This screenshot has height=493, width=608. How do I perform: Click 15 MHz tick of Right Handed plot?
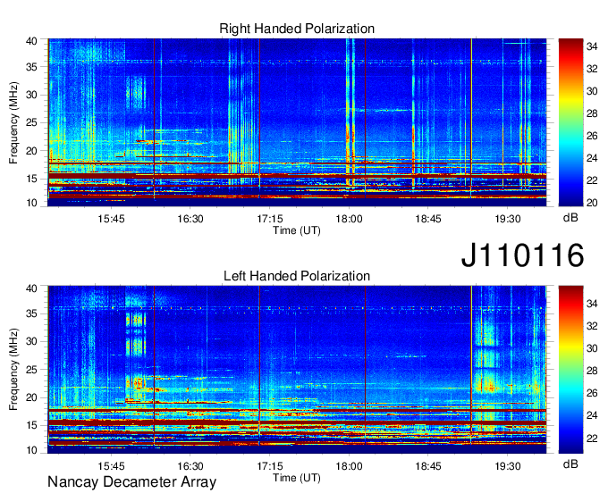click(31, 179)
